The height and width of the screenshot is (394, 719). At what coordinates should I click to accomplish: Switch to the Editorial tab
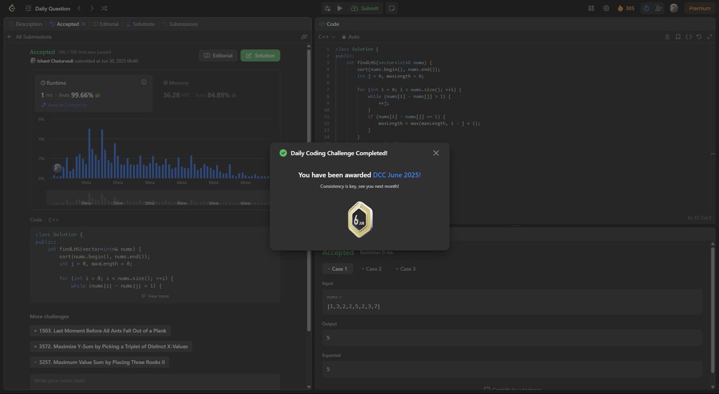point(105,24)
